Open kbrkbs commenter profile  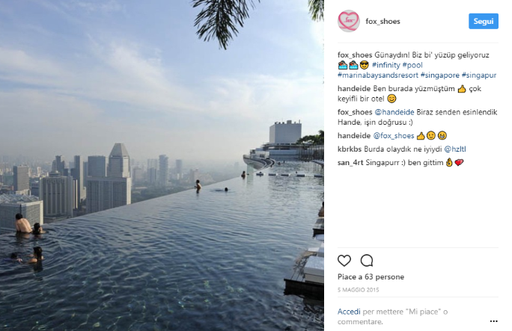350,149
